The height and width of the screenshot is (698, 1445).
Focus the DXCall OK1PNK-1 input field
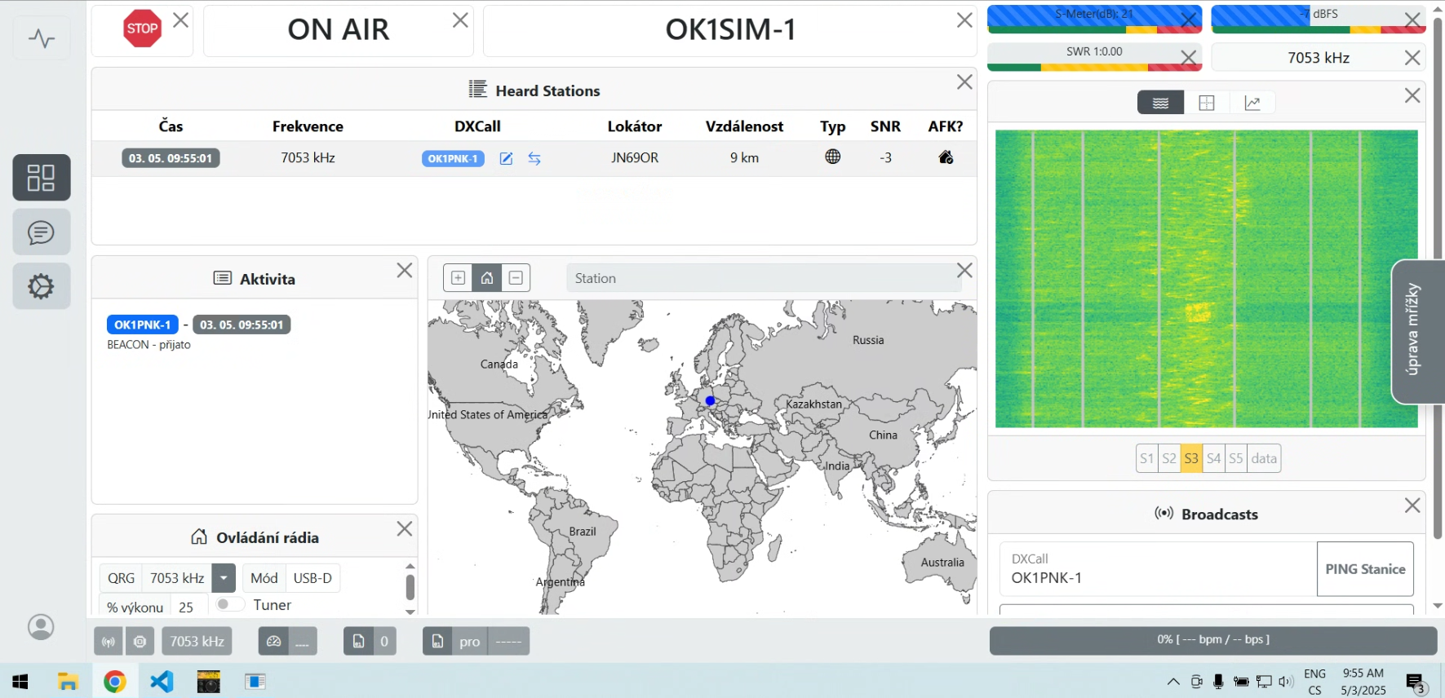pos(1158,569)
